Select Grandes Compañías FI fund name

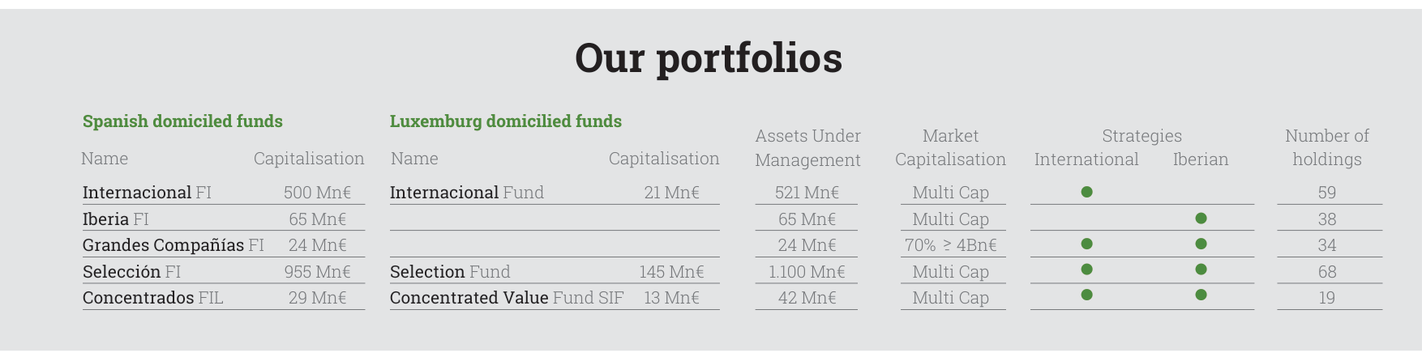(173, 245)
